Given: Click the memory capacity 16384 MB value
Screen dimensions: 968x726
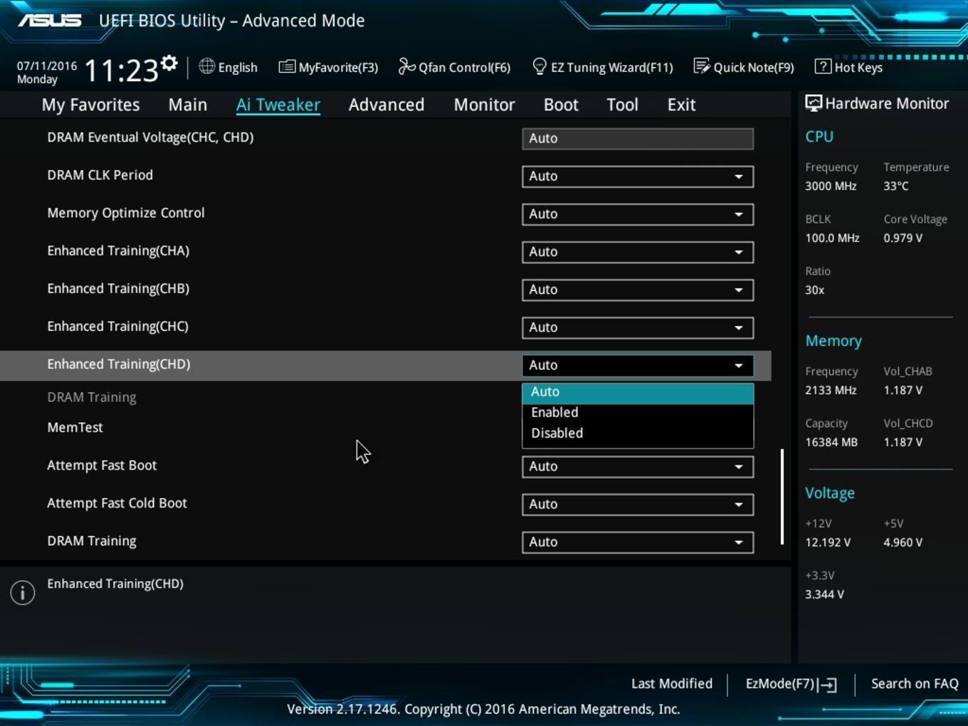Looking at the screenshot, I should [x=831, y=442].
